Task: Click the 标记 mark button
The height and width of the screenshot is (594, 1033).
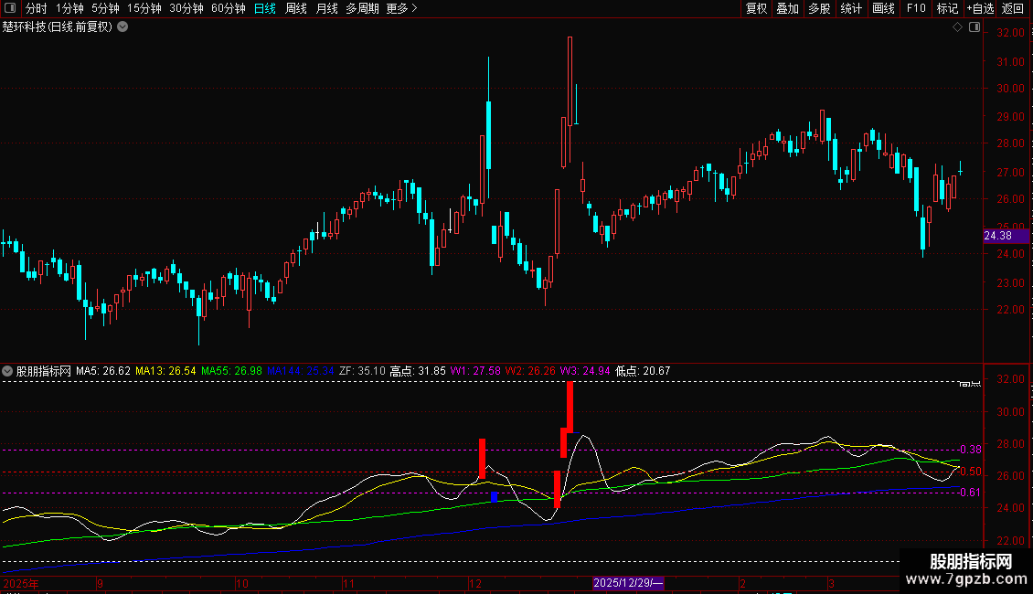Action: 947,8
